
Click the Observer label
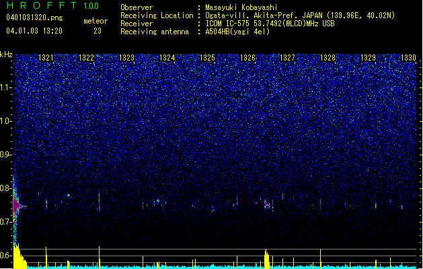137,7
